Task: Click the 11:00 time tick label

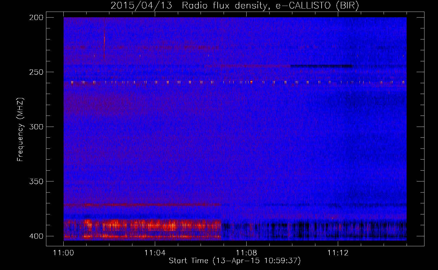Action: 63,253
